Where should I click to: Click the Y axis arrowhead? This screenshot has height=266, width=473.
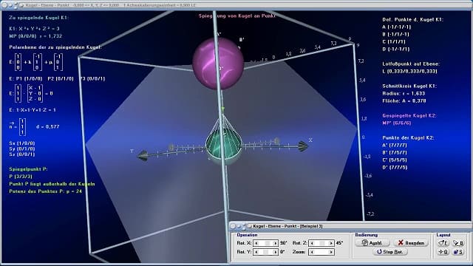point(143,156)
